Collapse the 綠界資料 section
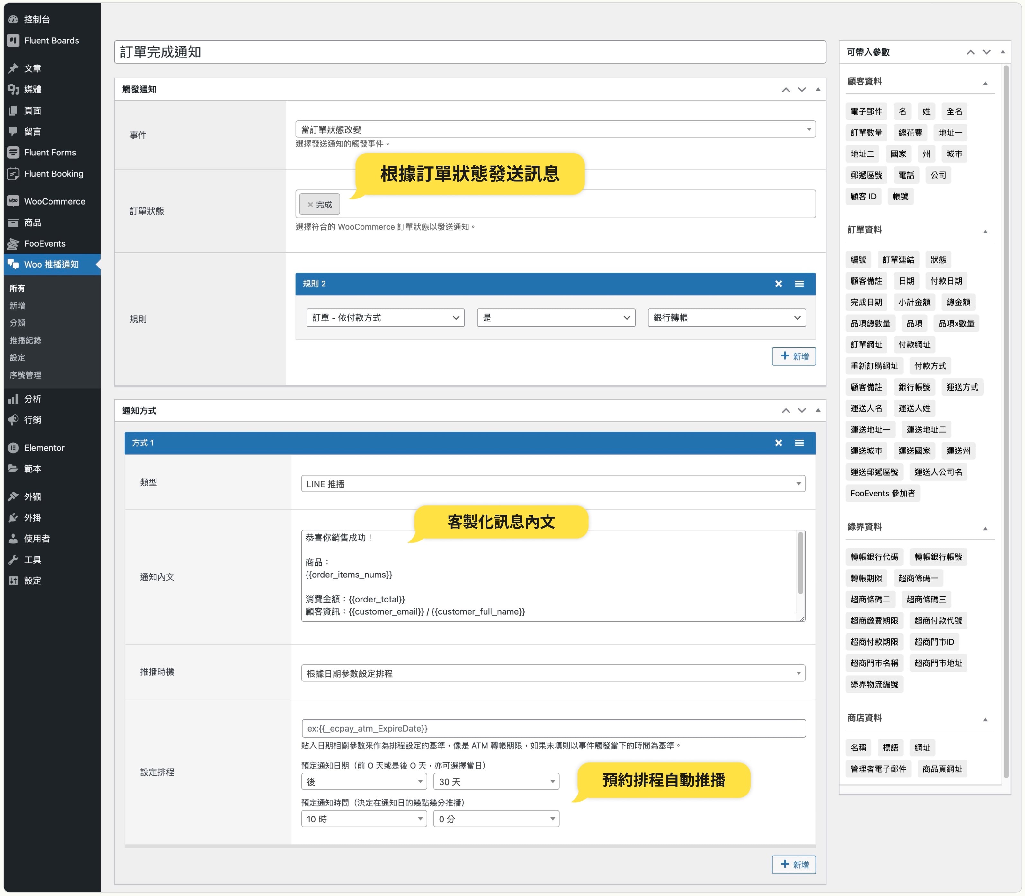Screen dimensions: 1025x896 tap(985, 529)
